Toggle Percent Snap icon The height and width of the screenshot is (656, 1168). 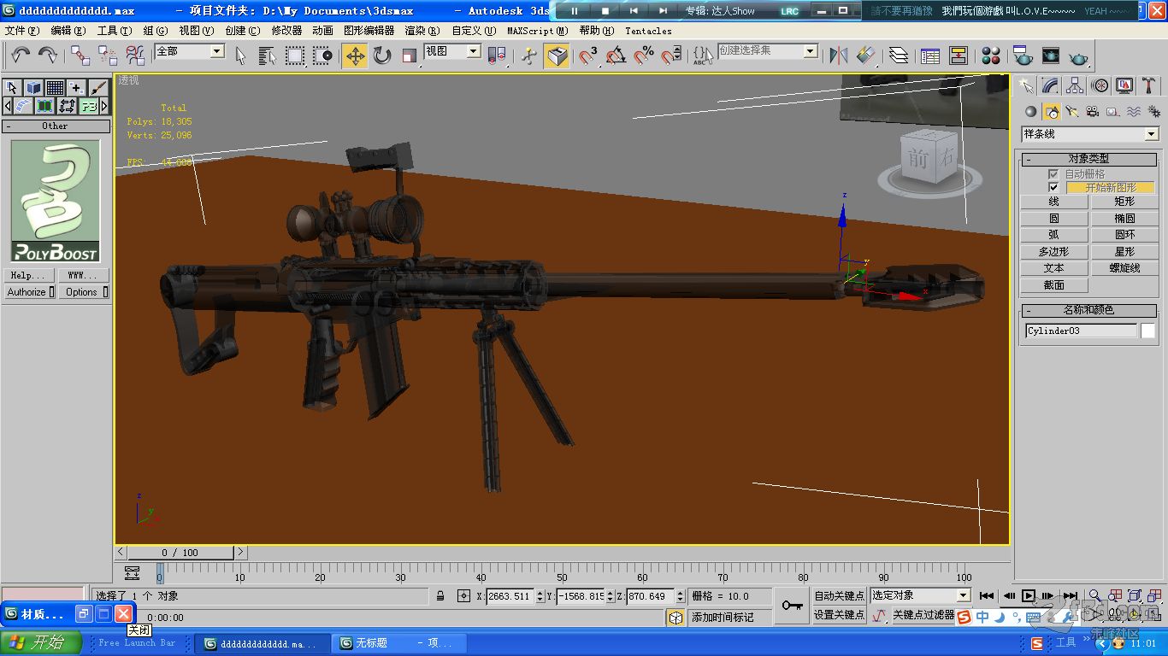644,56
